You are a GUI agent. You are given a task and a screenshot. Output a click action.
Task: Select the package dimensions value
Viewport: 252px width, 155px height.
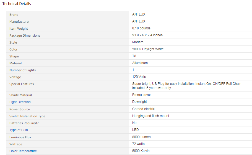click(x=147, y=35)
